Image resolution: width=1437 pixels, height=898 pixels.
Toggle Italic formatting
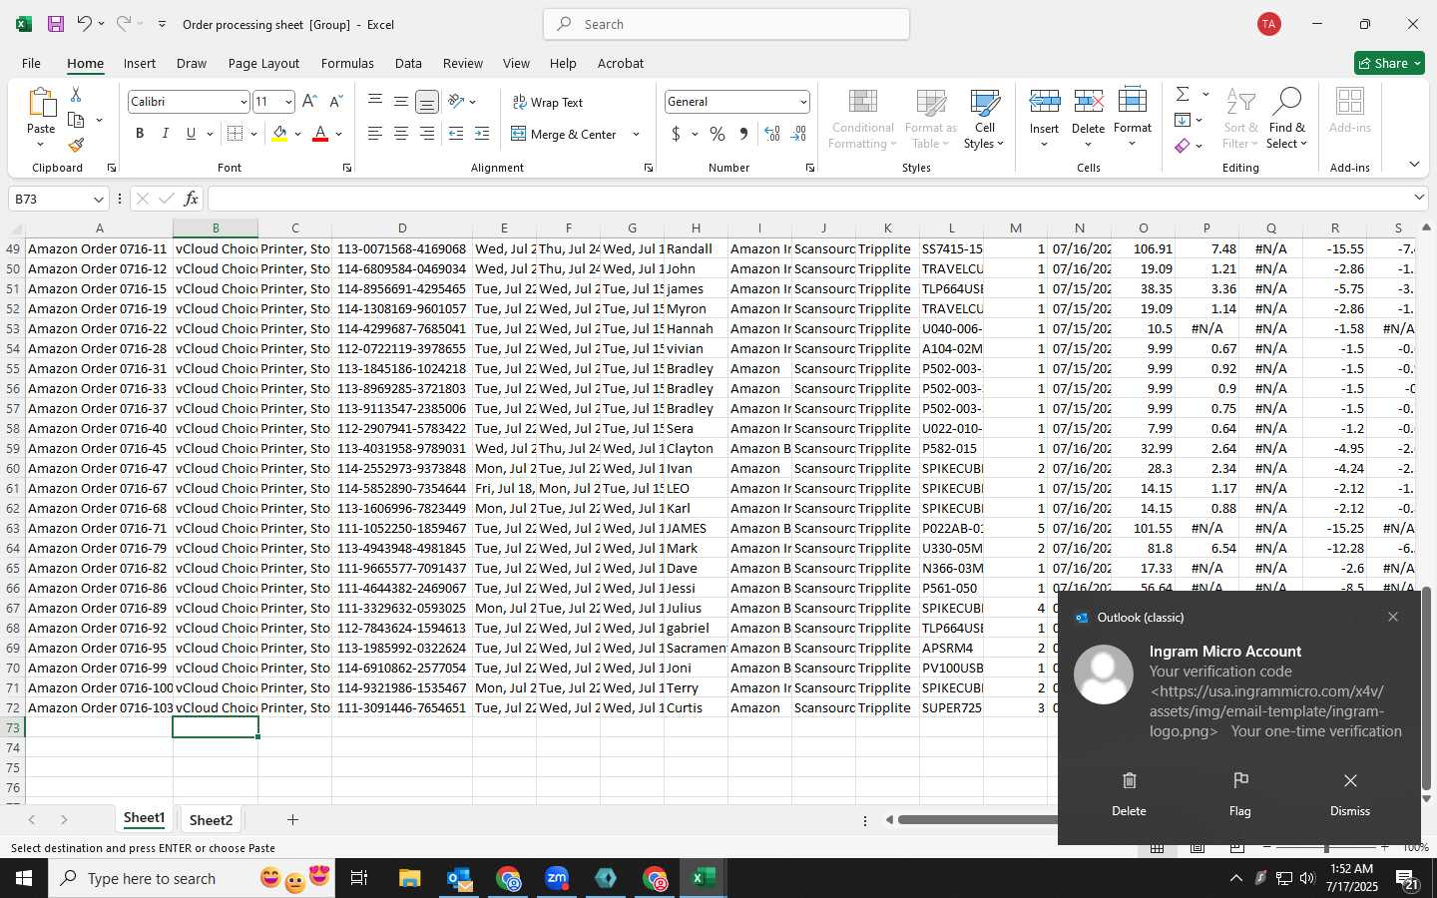166,134
